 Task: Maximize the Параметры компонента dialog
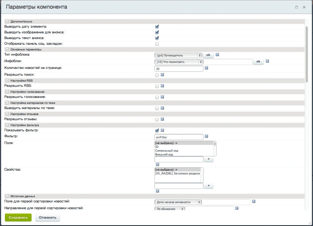click(x=296, y=7)
